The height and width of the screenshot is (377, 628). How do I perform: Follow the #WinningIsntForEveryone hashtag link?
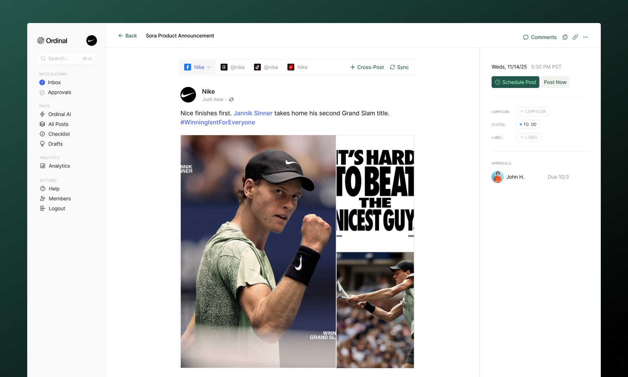click(x=218, y=122)
